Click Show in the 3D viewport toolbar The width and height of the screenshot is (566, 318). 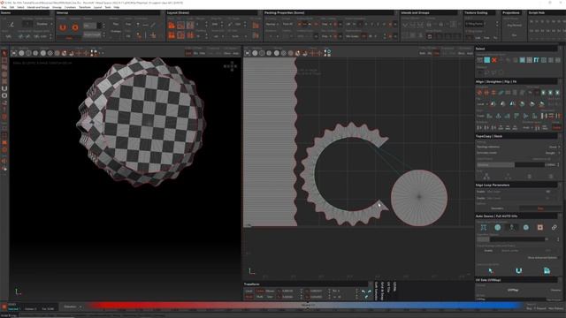coord(227,53)
